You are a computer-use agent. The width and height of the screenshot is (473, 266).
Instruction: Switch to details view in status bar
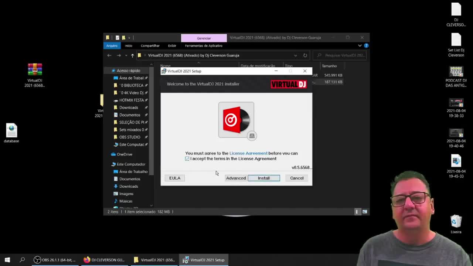[x=357, y=212]
